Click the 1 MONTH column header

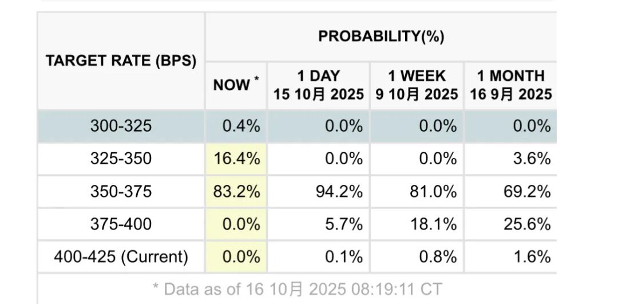(511, 85)
